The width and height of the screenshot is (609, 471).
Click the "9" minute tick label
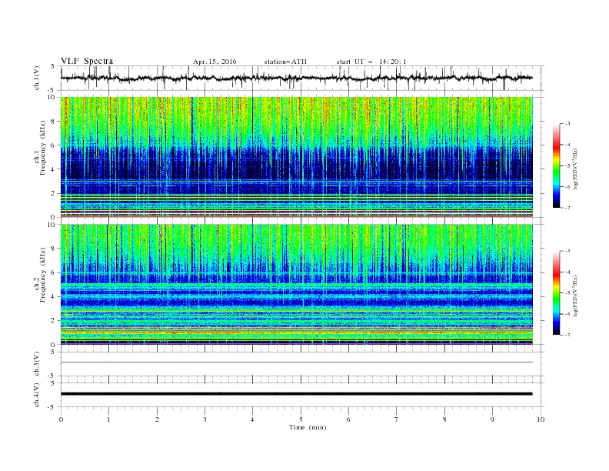pyautogui.click(x=492, y=419)
